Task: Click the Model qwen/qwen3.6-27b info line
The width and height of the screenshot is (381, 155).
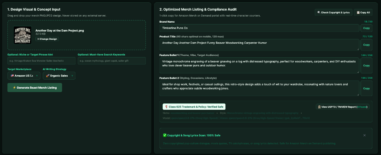Action: point(236,118)
